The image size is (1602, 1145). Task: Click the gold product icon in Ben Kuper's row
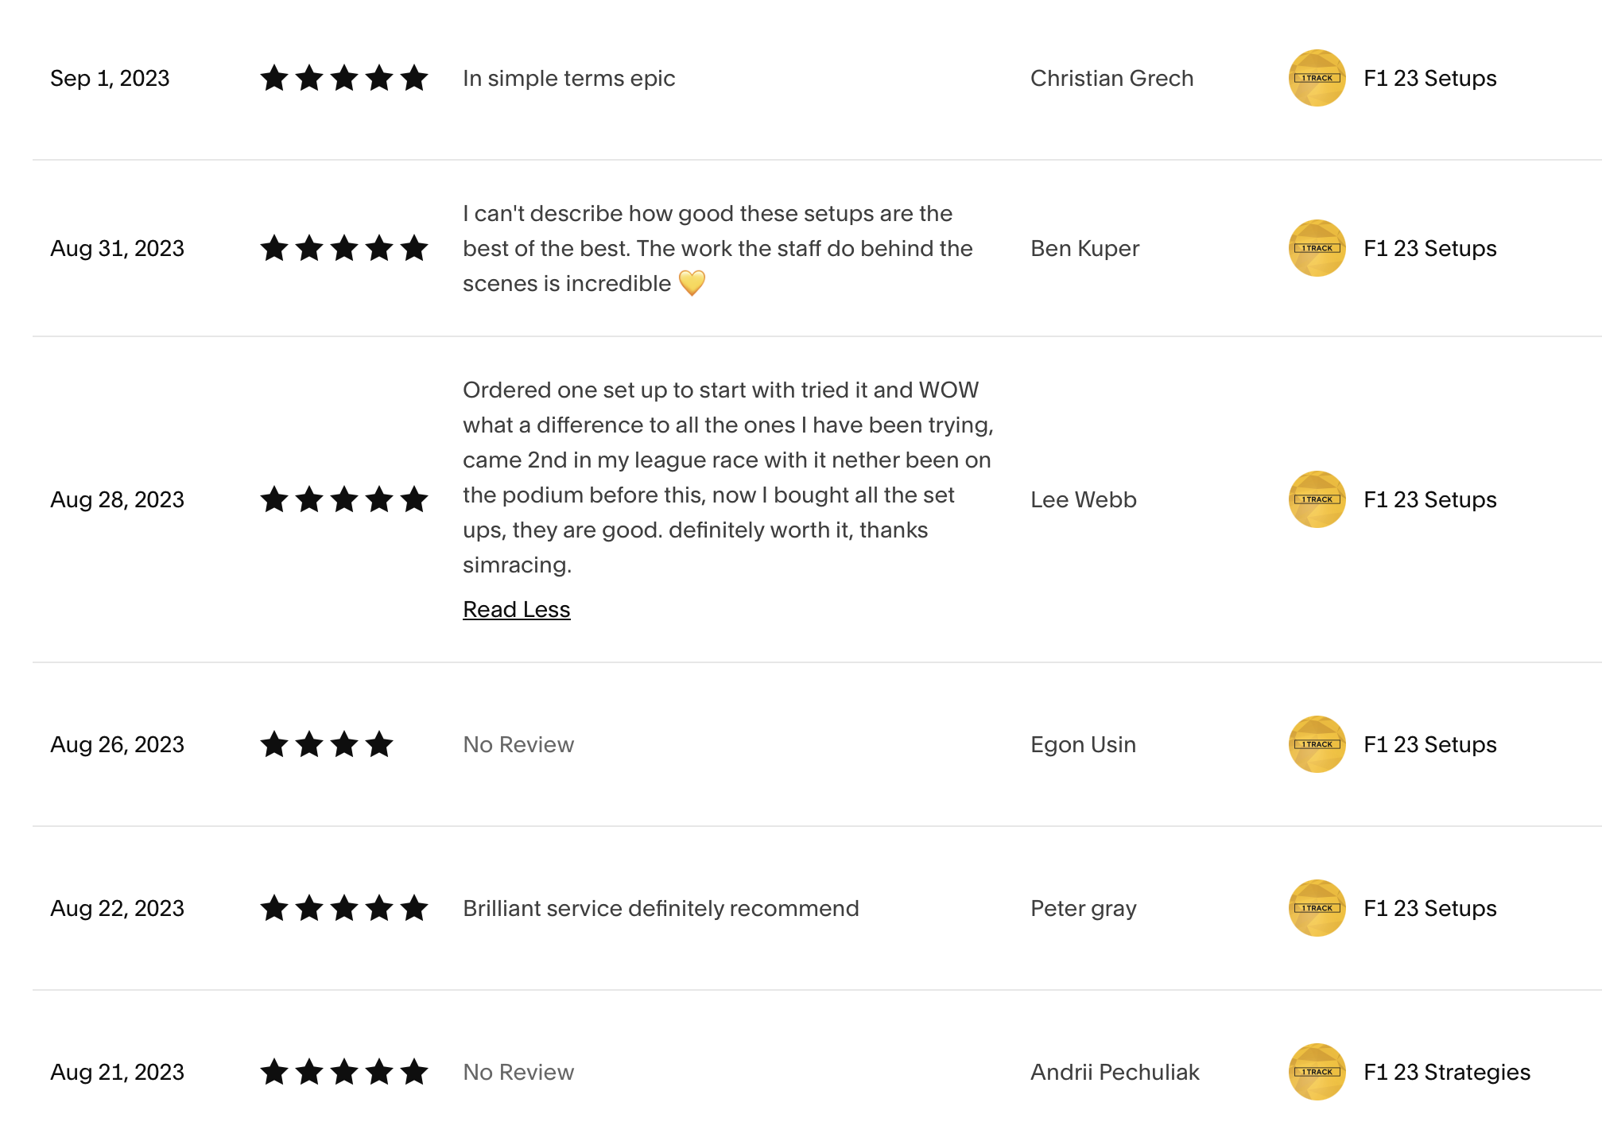click(x=1317, y=248)
